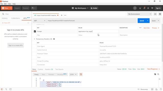The width and height of the screenshot is (163, 91).
Task: Open the satellite capture requests icon
Action: (140, 8)
